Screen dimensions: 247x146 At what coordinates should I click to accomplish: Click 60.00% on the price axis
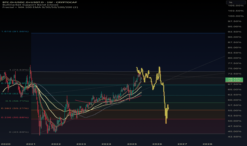(235, 100)
